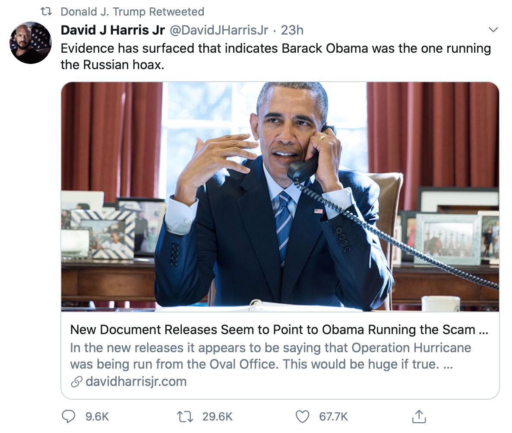Click the 67.7K likes count

pos(333,417)
